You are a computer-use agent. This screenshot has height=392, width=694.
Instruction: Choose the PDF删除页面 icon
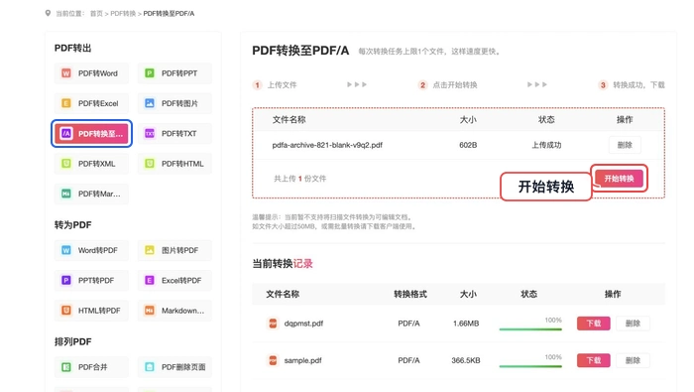[150, 367]
